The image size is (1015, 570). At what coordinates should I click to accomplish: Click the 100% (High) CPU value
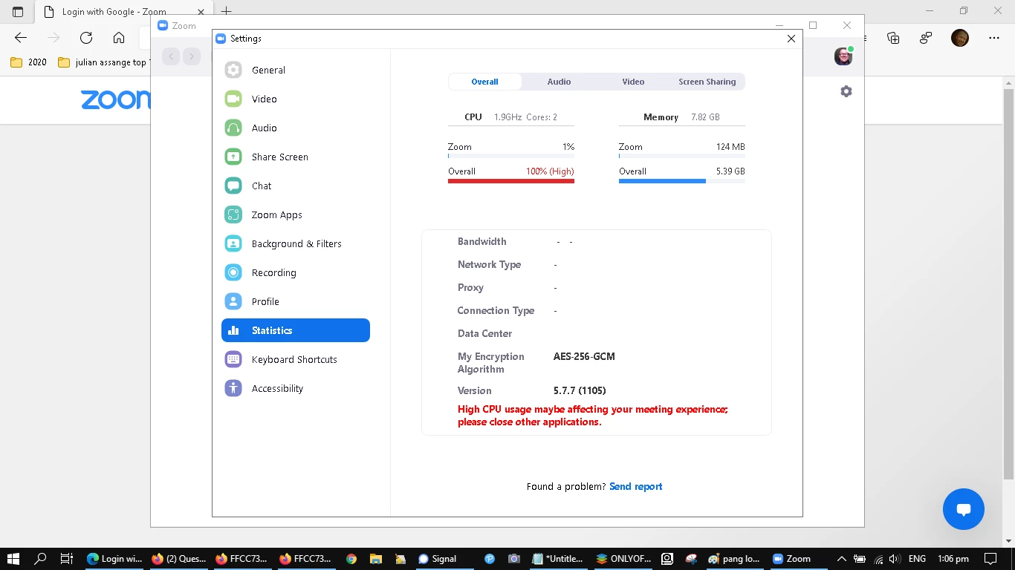[550, 171]
